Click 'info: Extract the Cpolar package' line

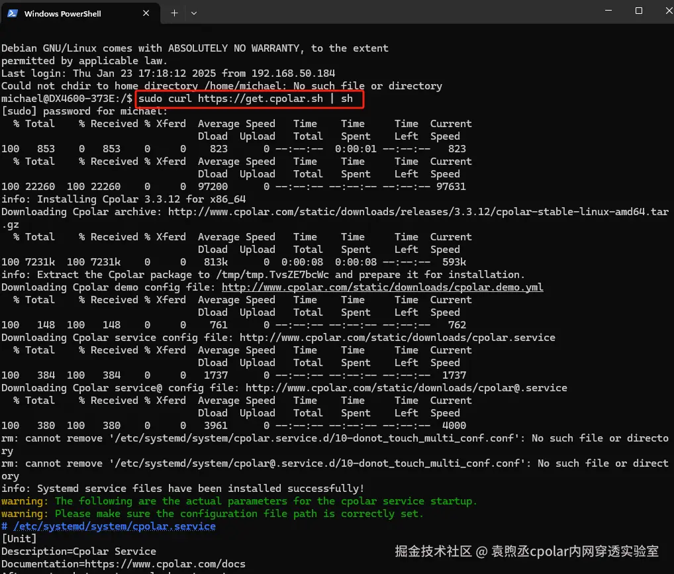(x=263, y=275)
